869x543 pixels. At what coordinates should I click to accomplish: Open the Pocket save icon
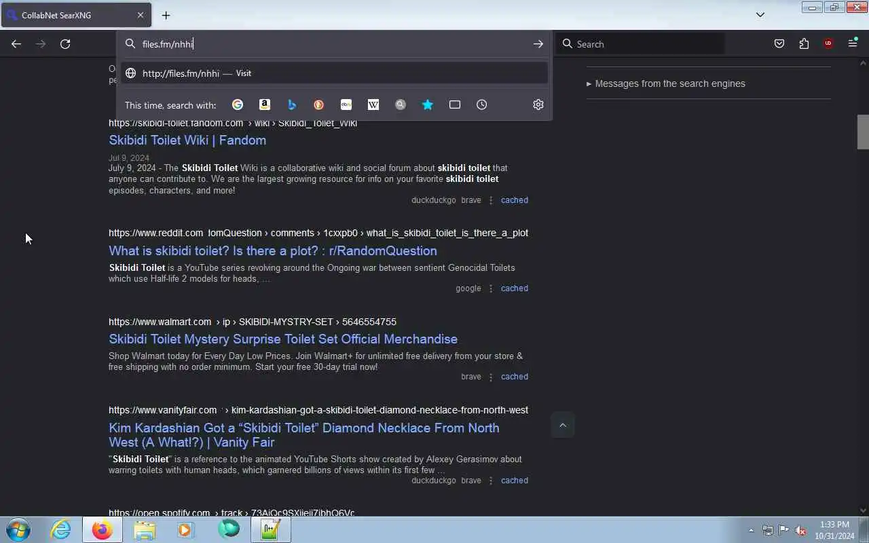(x=779, y=44)
